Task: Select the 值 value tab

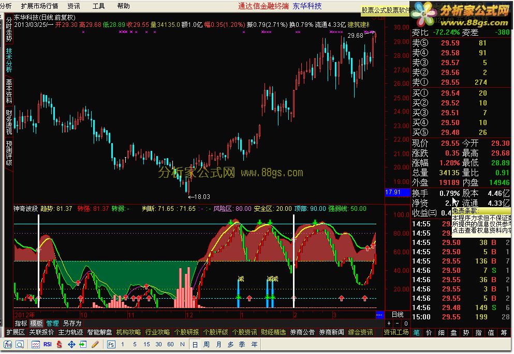Action: click(x=491, y=332)
